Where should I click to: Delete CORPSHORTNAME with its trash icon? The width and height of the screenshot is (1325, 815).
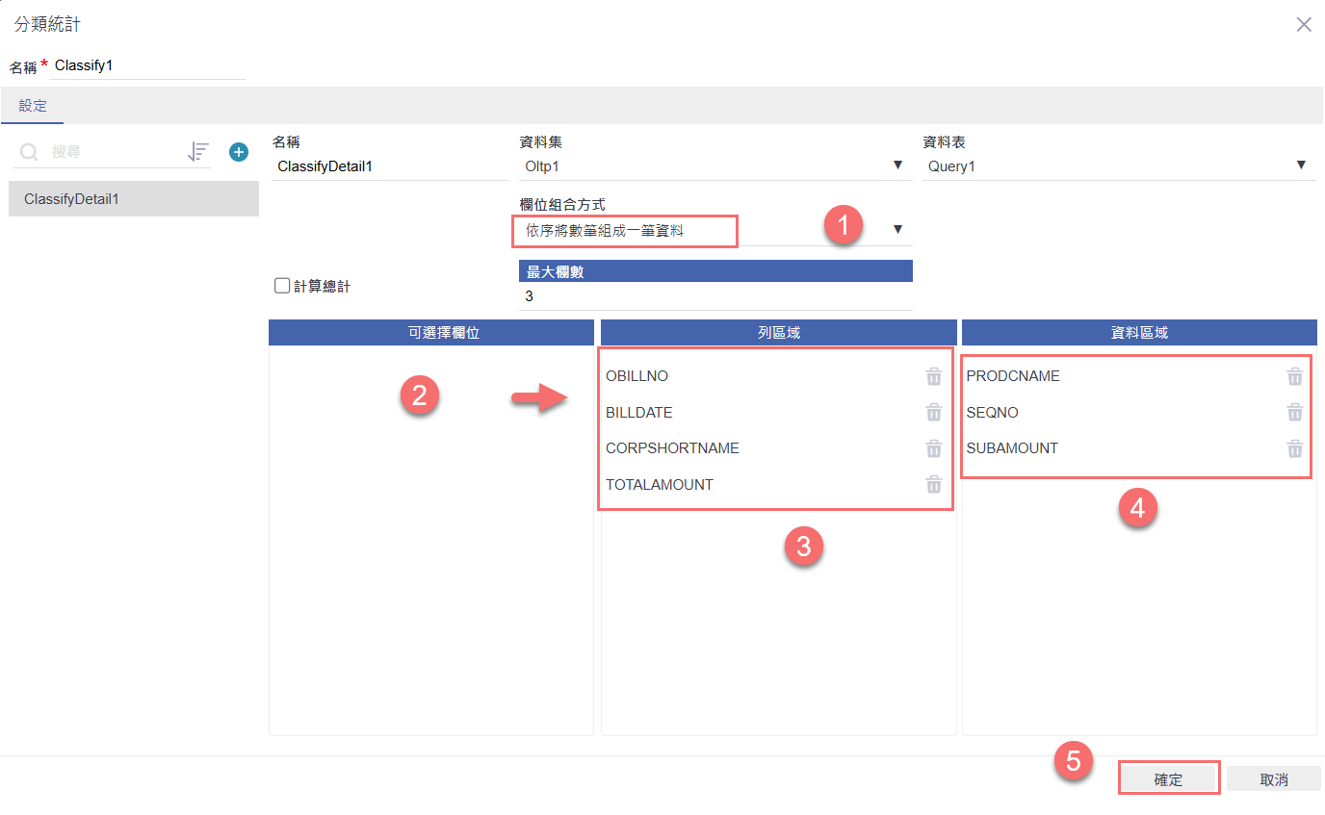[933, 448]
